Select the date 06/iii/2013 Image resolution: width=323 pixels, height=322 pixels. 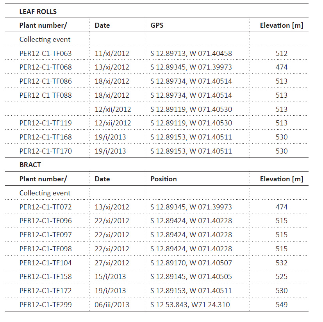tap(112, 305)
